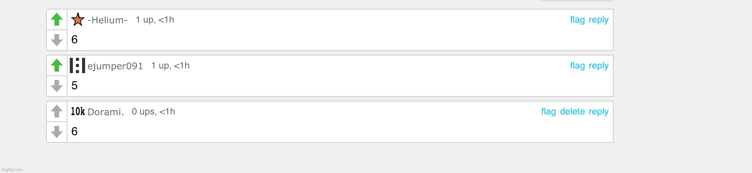Upvote Dorami.'s comment

(x=57, y=111)
